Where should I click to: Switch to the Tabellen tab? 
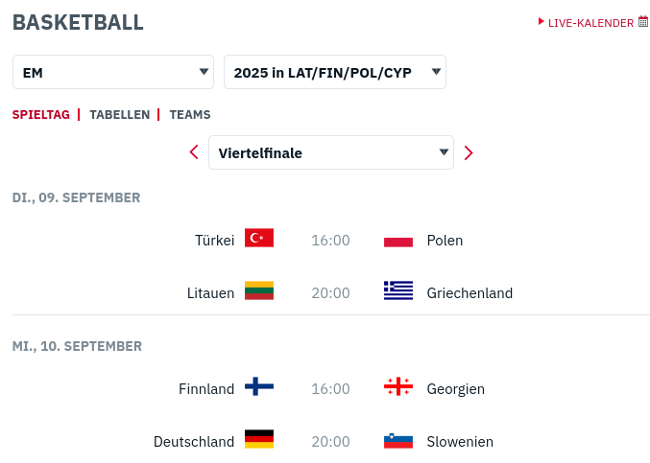[x=120, y=114]
